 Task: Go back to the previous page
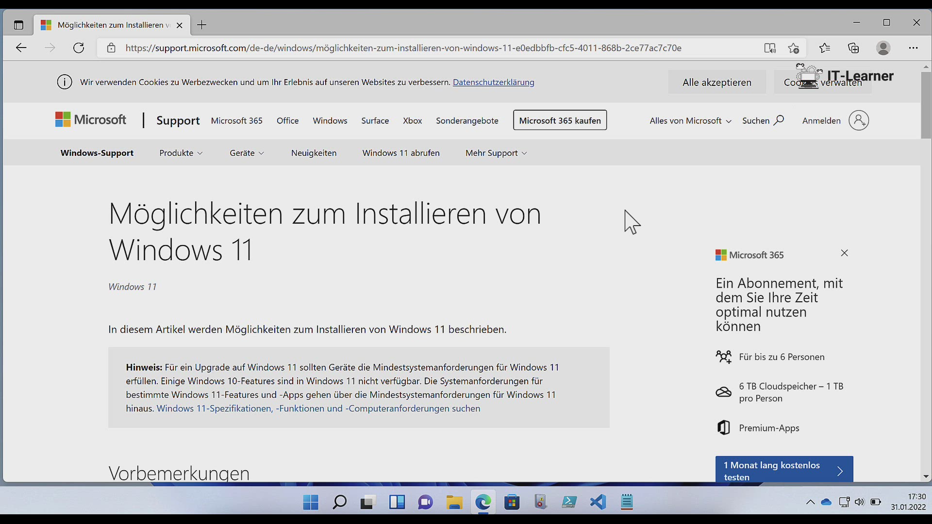[21, 48]
